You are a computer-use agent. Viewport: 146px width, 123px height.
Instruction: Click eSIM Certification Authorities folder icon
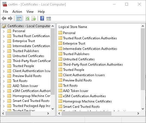pos(60,96)
